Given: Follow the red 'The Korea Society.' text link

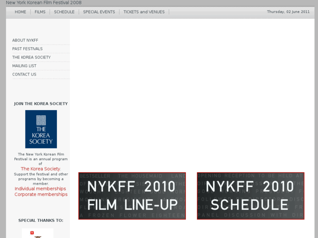Looking at the screenshot, I should tap(41, 169).
